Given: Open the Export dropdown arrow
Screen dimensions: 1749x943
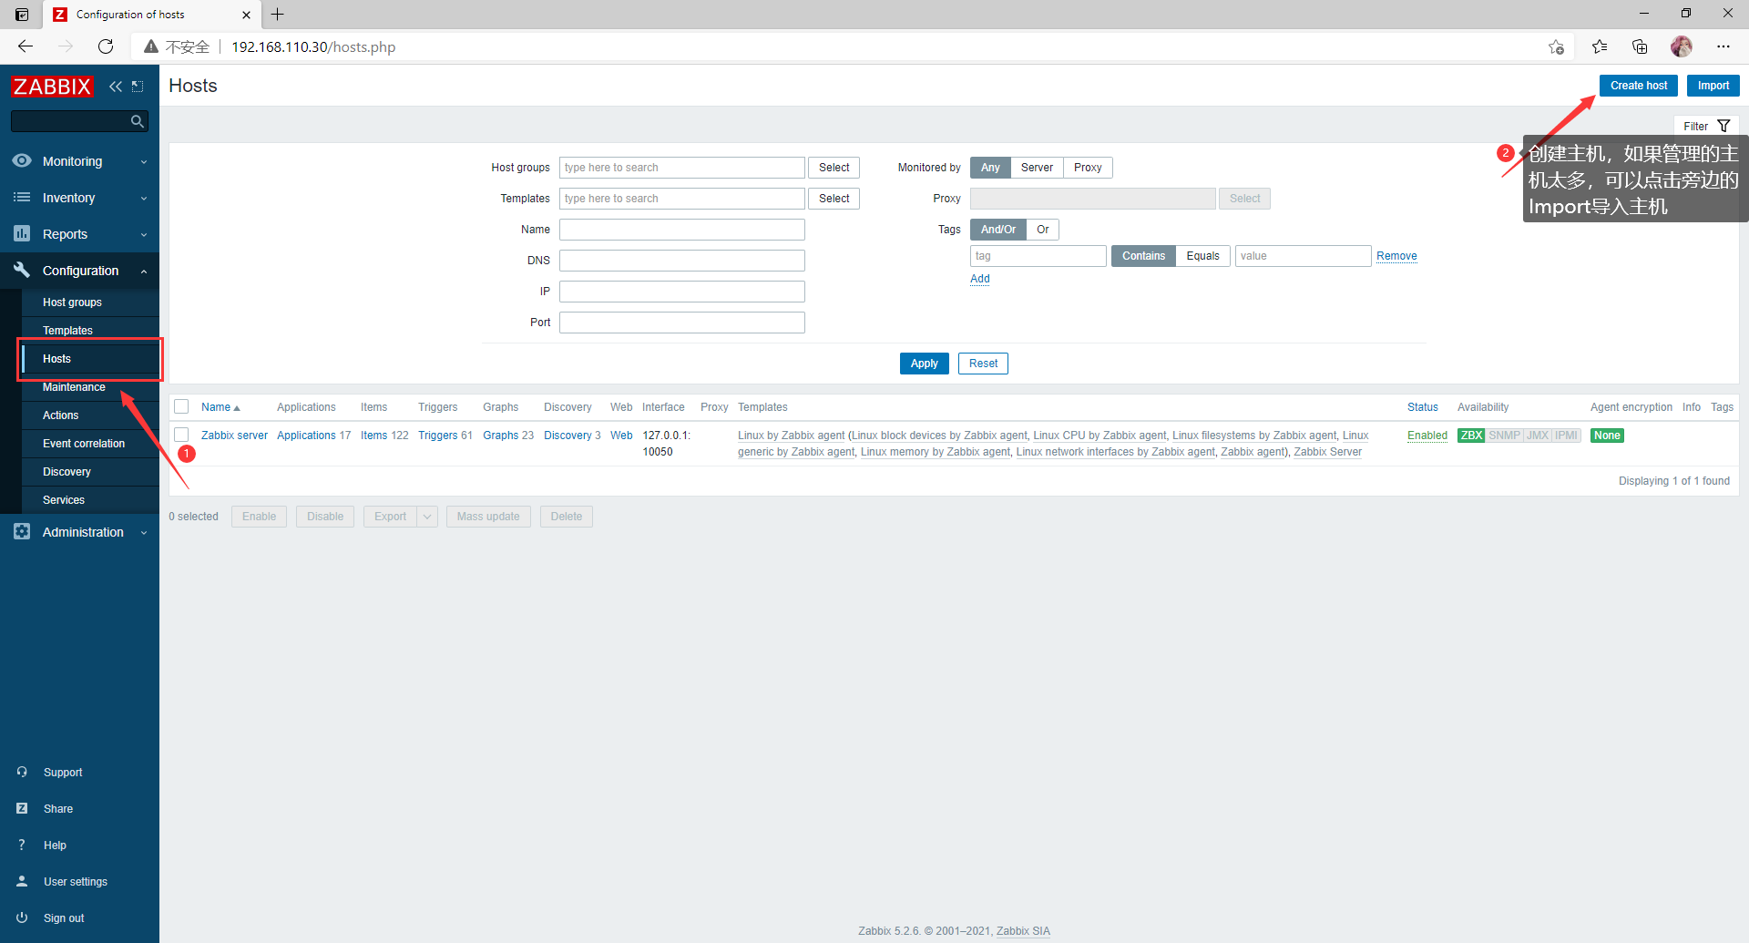Looking at the screenshot, I should tap(427, 517).
